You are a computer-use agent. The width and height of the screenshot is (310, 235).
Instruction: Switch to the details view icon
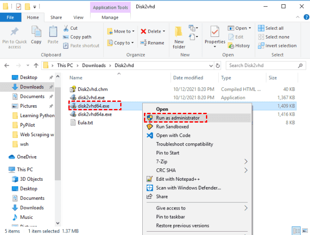pos(296,231)
